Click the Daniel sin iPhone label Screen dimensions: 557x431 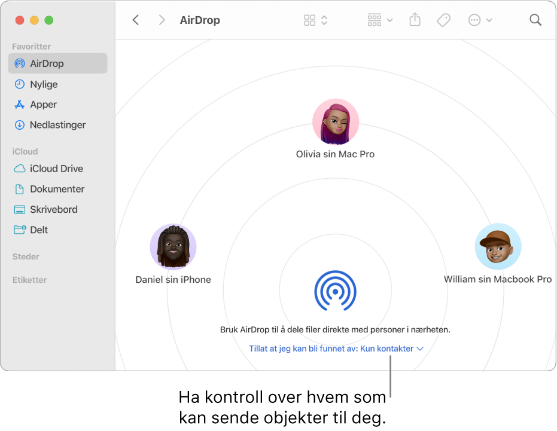[173, 280]
